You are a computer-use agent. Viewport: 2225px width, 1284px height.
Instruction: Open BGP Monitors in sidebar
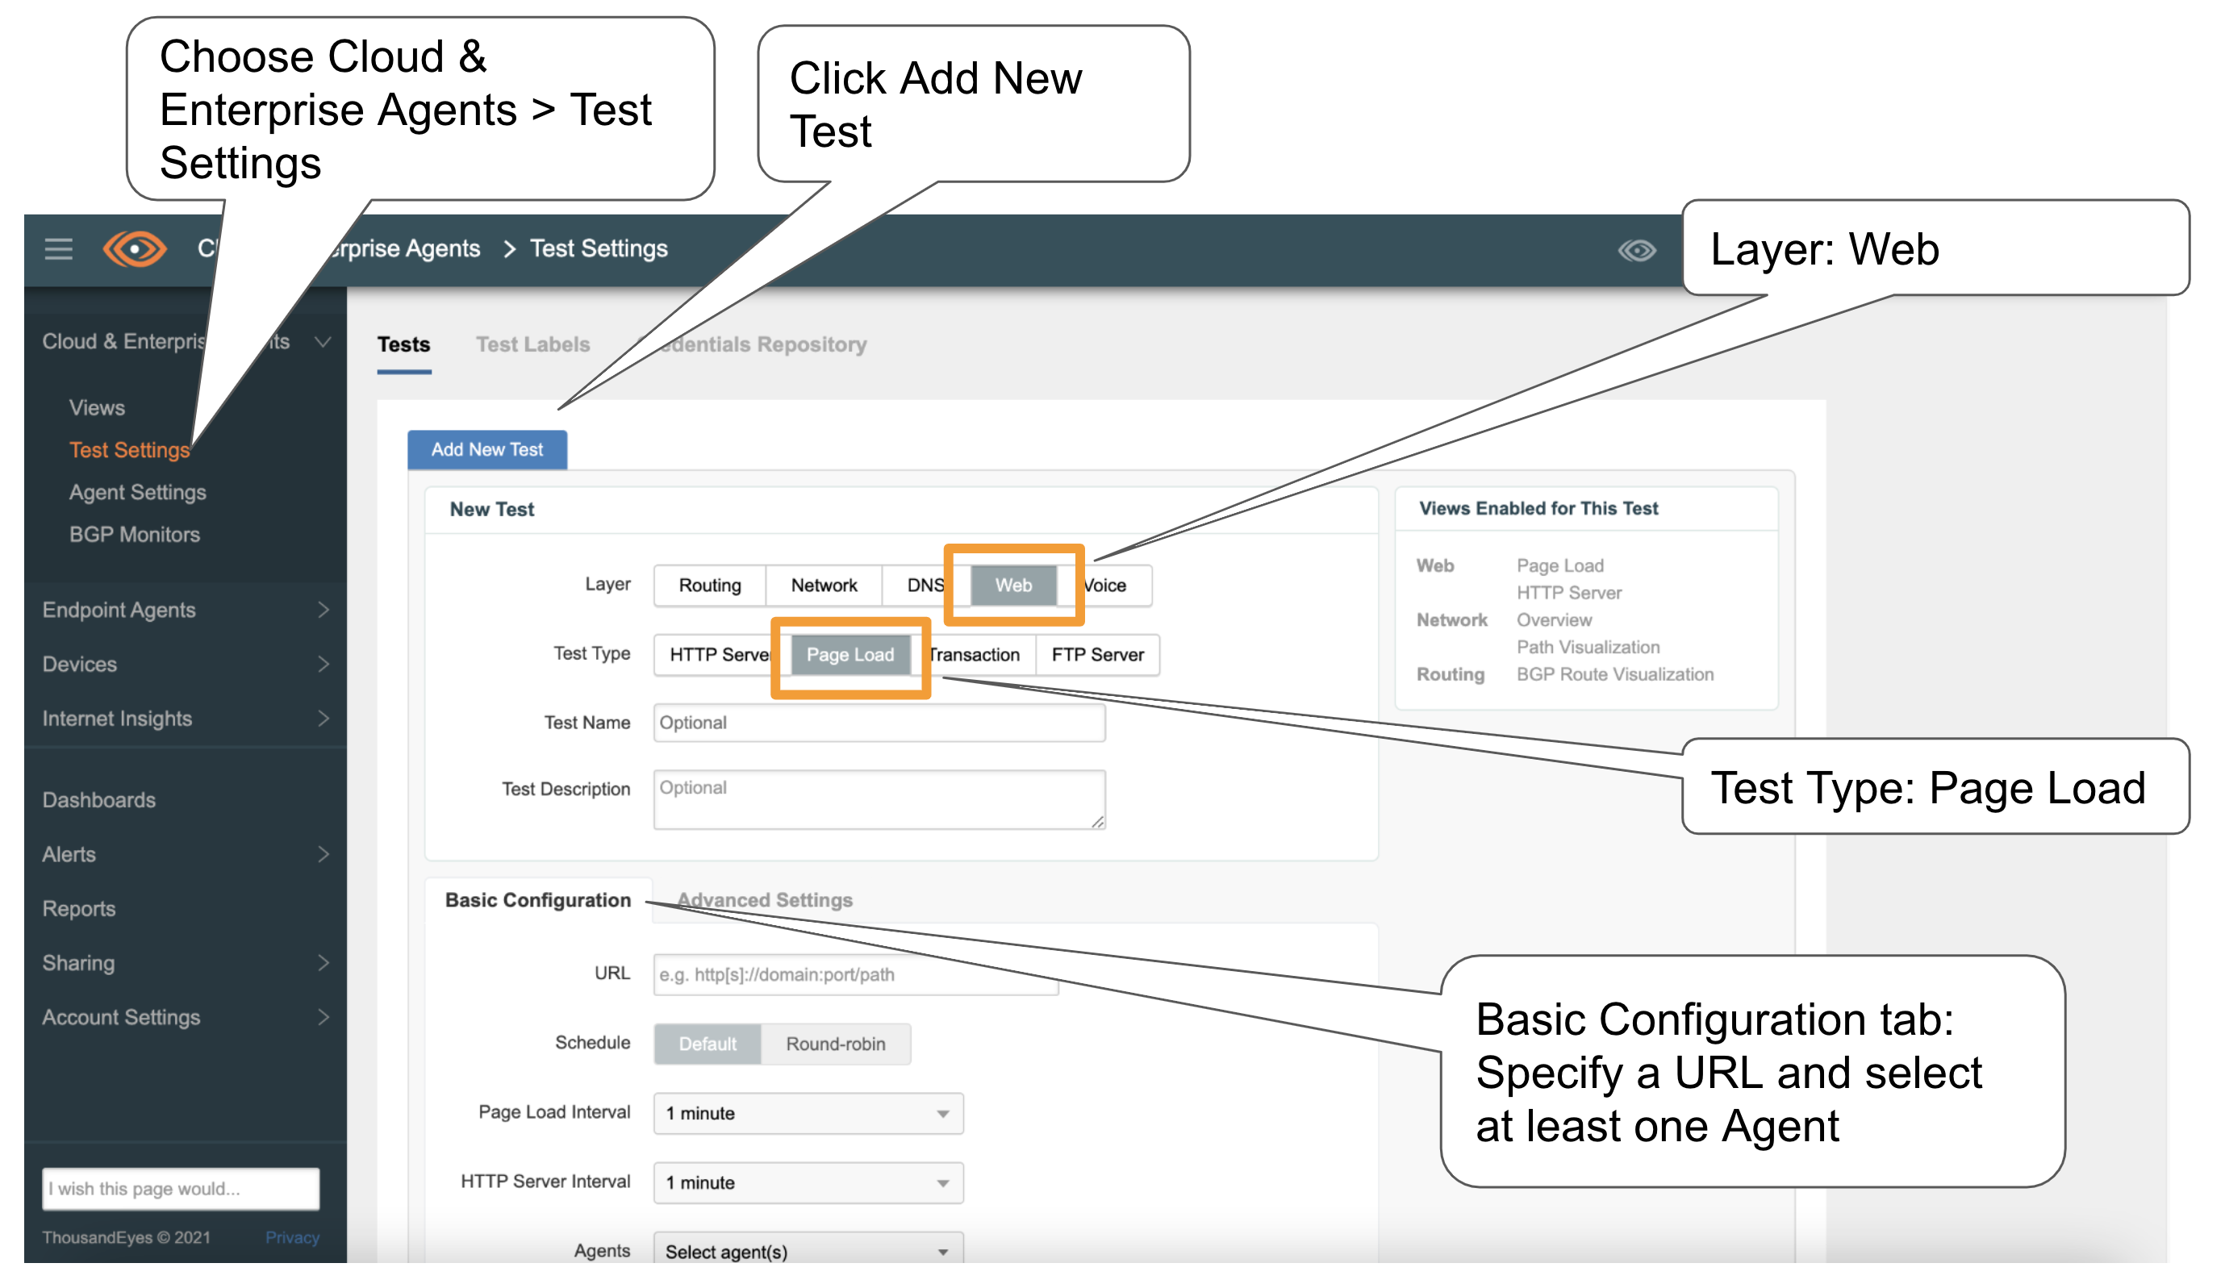[x=134, y=536]
